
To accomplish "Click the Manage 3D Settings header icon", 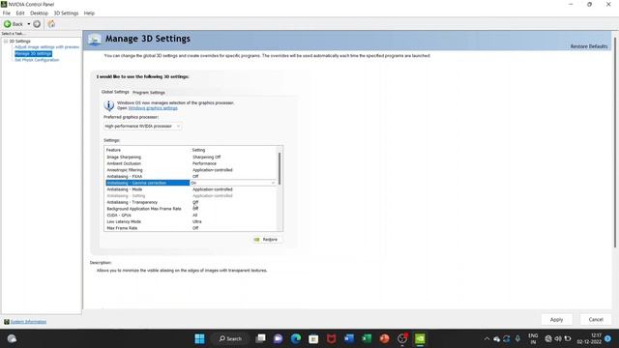I will 95,39.
